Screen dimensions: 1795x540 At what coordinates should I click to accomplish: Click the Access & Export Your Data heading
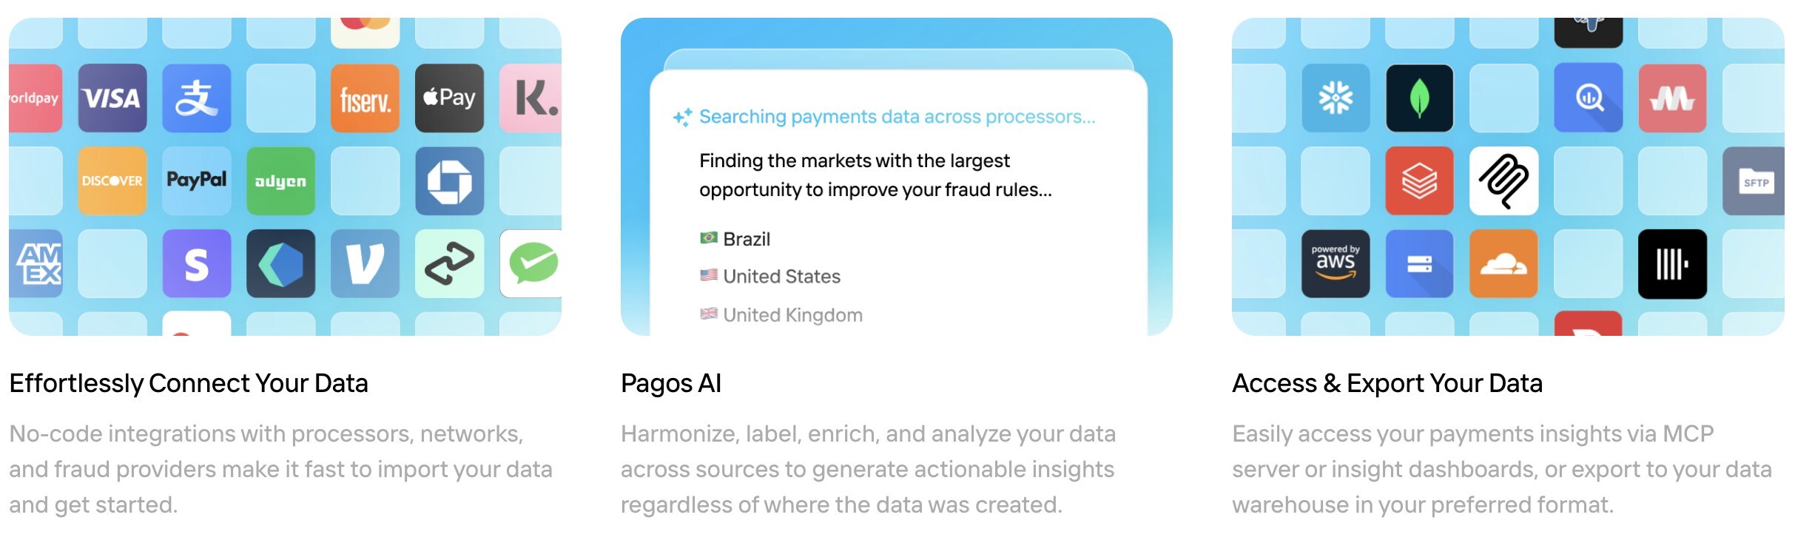click(x=1387, y=383)
